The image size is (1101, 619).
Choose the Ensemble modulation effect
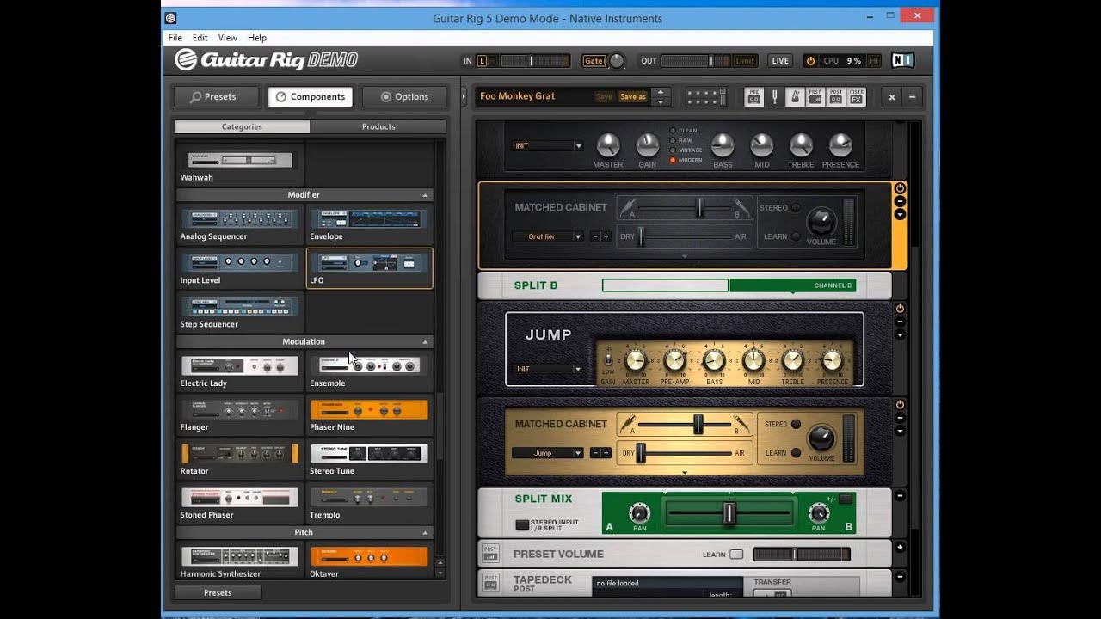[x=369, y=371]
